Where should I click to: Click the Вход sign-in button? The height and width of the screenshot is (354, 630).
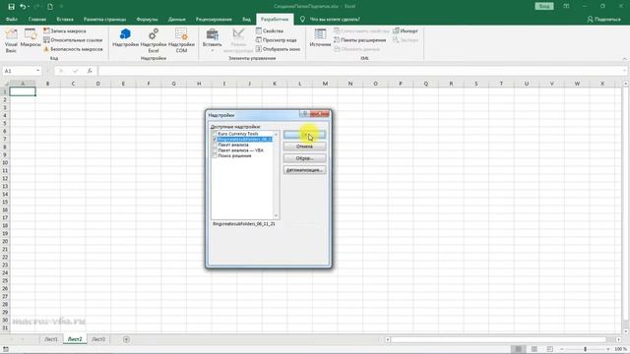544,7
